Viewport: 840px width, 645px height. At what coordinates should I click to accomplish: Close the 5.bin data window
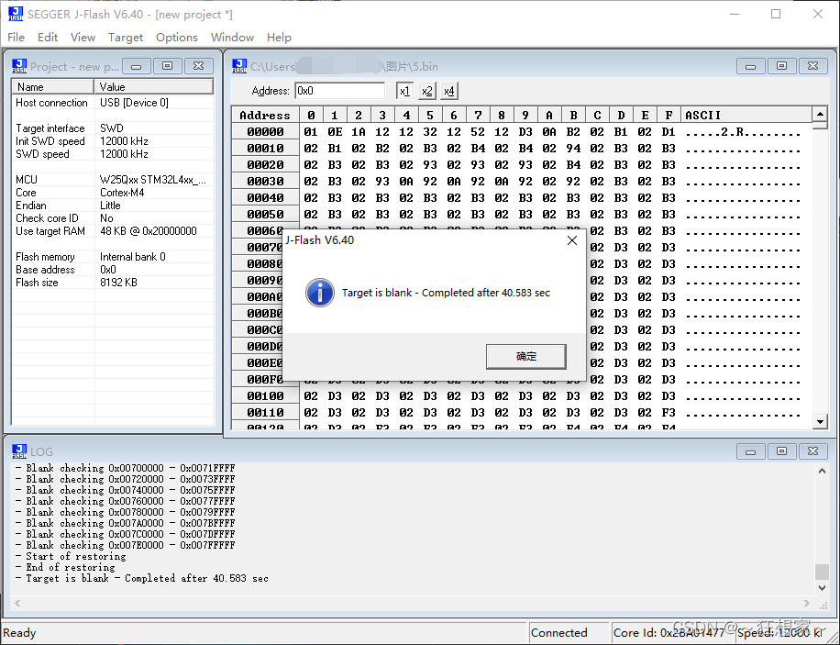(x=812, y=66)
